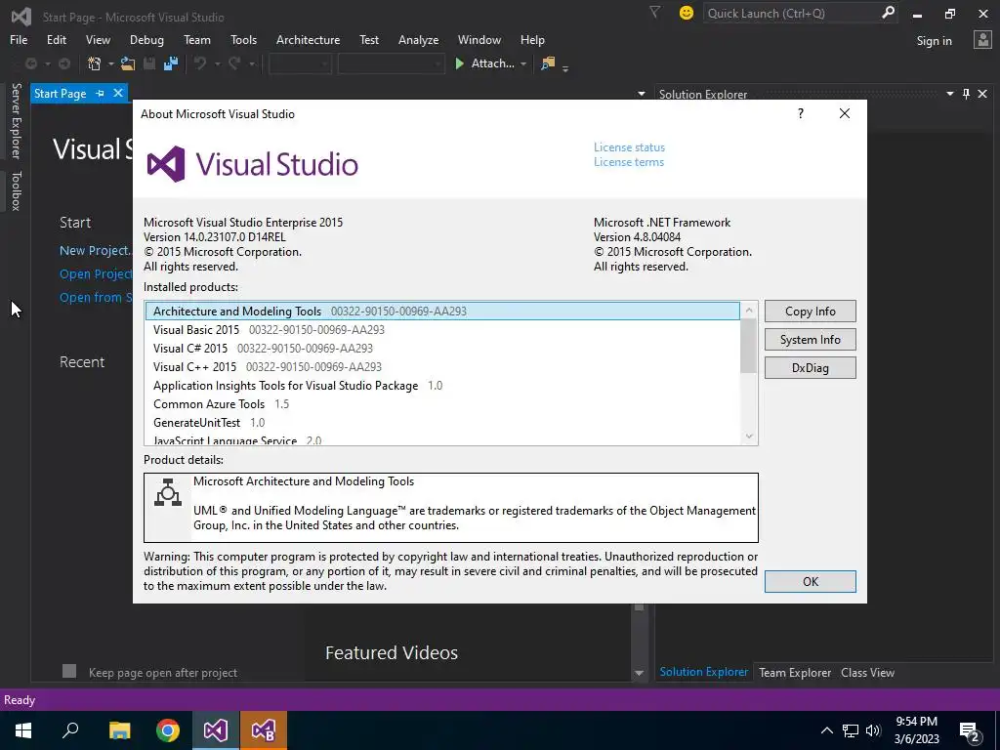Click OK in the About dialog

[810, 581]
